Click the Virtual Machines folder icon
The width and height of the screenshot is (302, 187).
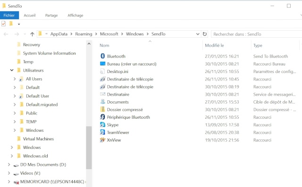[19, 138]
